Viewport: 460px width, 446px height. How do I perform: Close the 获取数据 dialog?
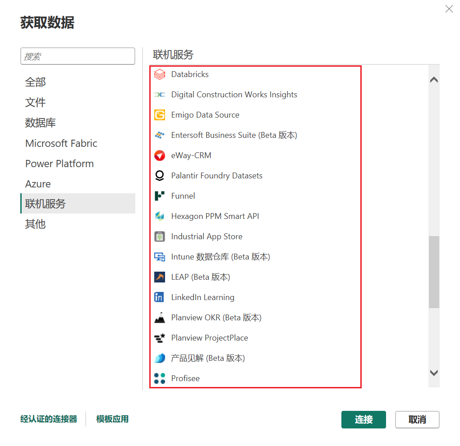[449, 9]
